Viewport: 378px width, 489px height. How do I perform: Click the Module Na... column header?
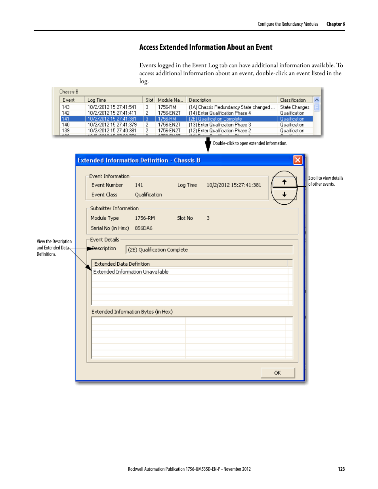pyautogui.click(x=170, y=100)
